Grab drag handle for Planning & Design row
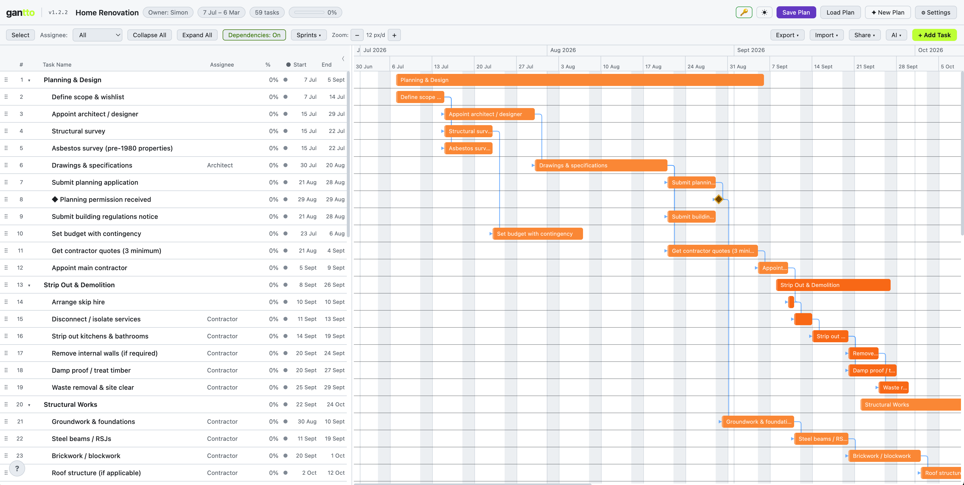 [6, 80]
